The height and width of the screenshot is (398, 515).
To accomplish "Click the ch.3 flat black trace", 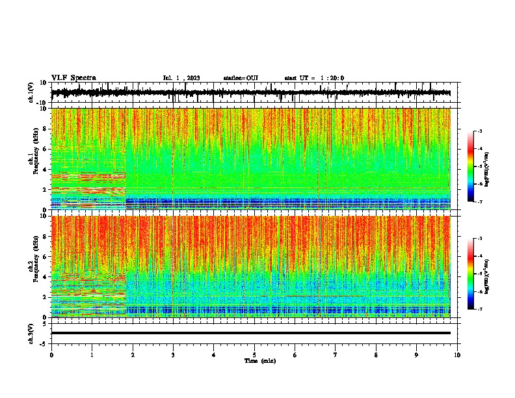I will pyautogui.click(x=251, y=333).
